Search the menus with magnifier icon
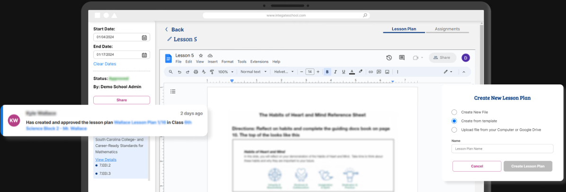The height and width of the screenshot is (192, 566). tap(171, 72)
